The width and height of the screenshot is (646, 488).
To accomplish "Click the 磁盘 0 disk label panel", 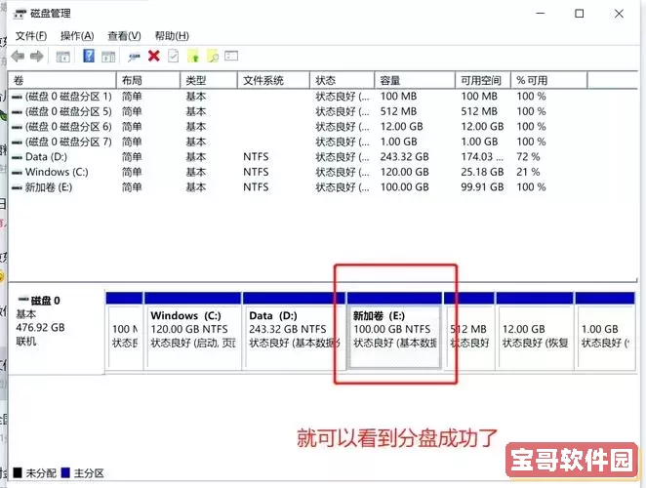I will pos(57,330).
